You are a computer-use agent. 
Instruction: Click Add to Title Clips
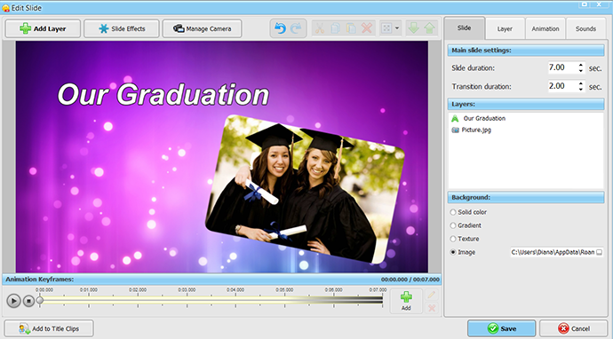[x=49, y=328]
